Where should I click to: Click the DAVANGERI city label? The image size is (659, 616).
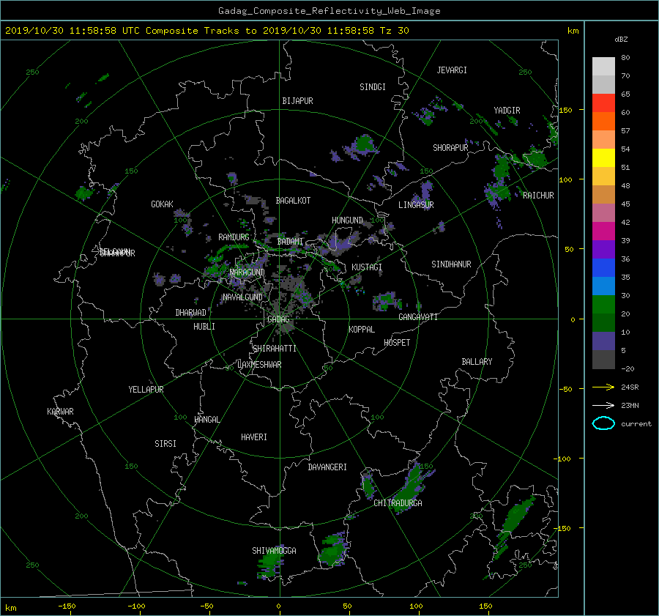coord(327,467)
